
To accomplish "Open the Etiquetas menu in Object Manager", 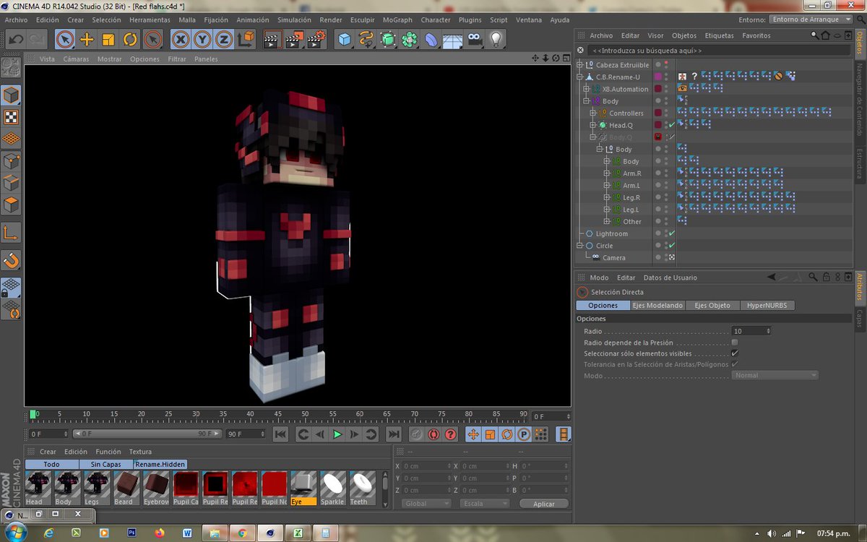I will 719,35.
